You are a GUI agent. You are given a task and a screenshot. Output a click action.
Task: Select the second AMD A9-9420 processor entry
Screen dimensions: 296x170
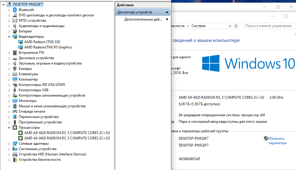click(67, 138)
